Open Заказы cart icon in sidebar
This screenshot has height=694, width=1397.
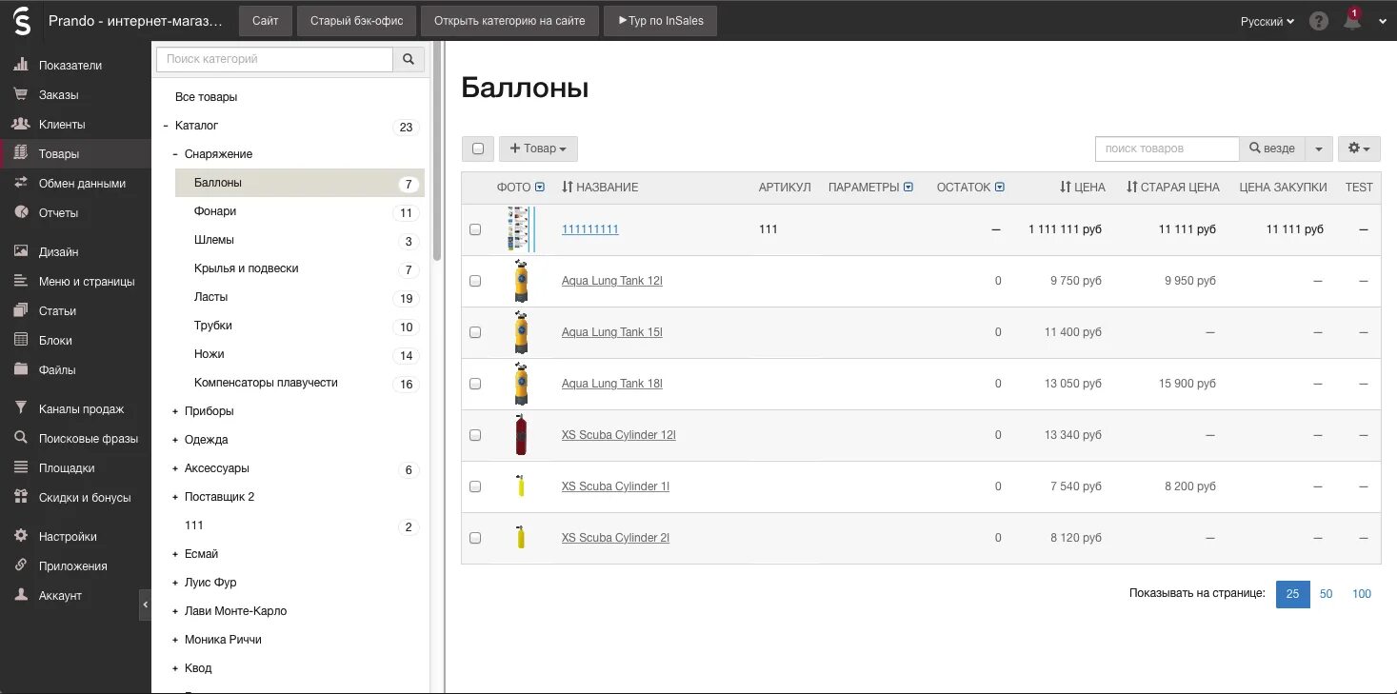[20, 94]
